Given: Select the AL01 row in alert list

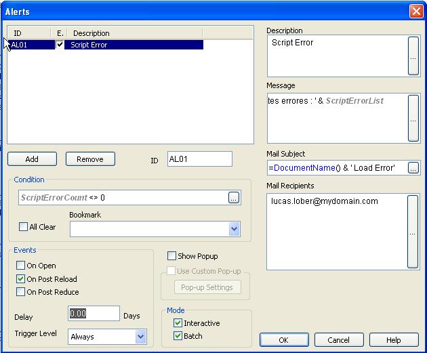Looking at the screenshot, I should click(105, 45).
